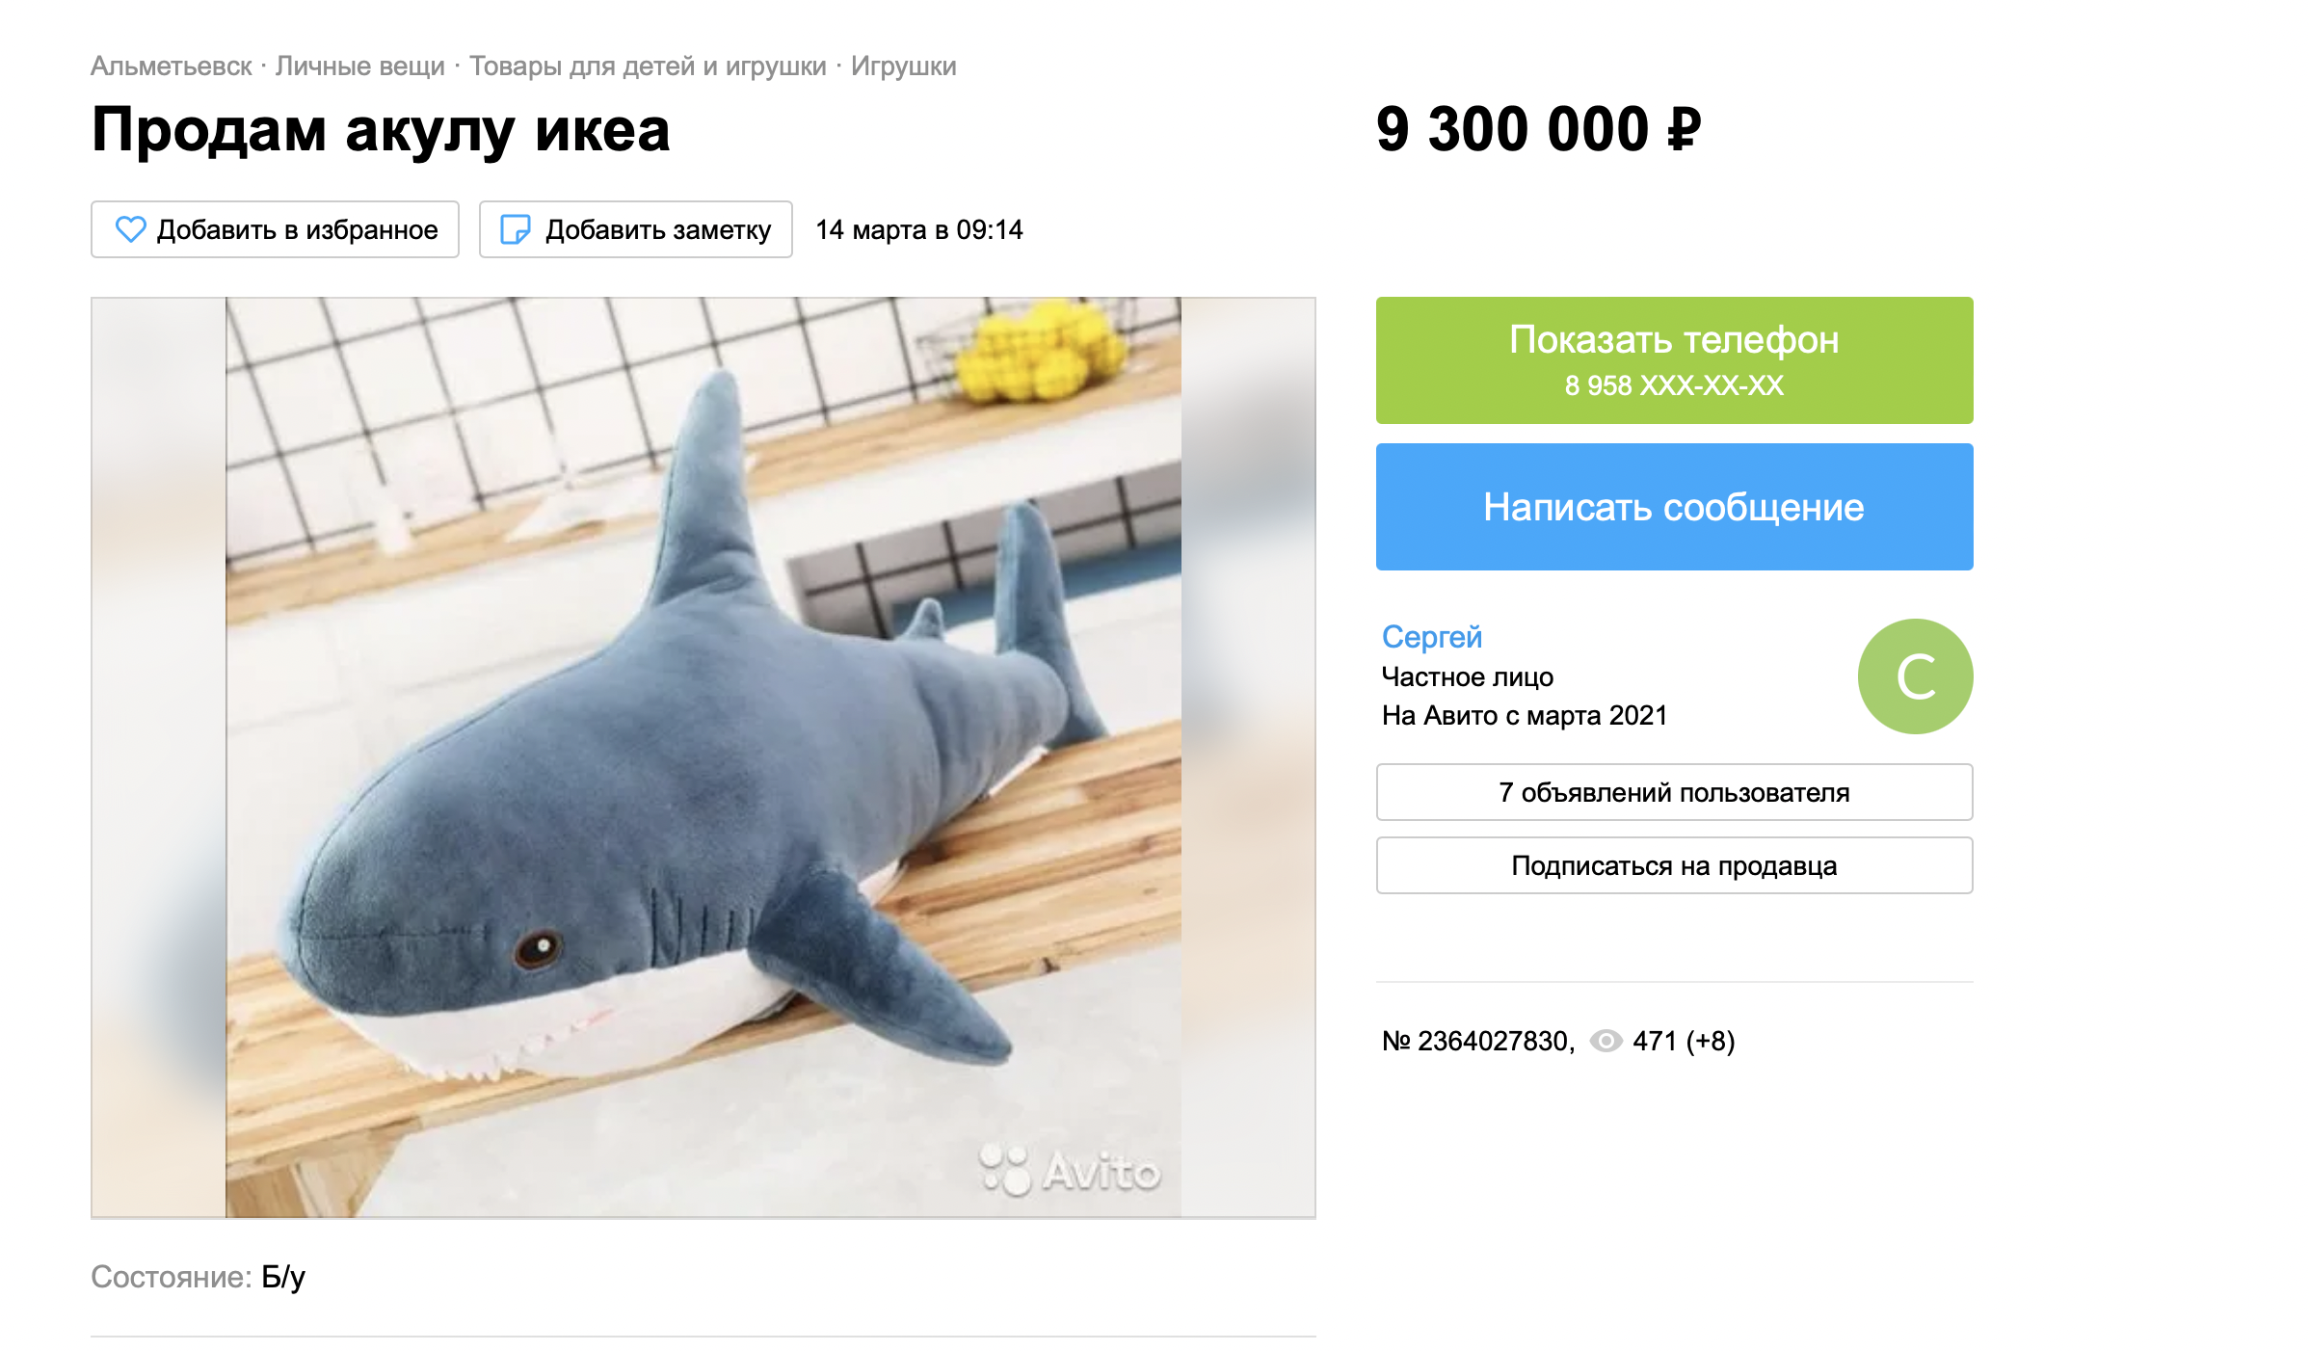Open the shark toy photo
2309x1351 pixels.
tap(703, 757)
